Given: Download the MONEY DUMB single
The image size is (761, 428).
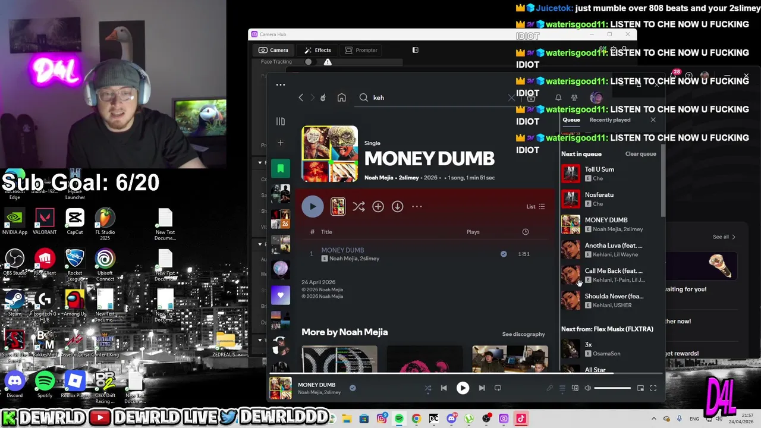Looking at the screenshot, I should (x=397, y=206).
